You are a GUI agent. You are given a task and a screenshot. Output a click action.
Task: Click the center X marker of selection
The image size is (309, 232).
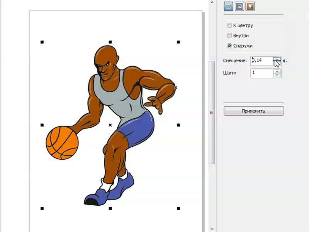(110, 125)
